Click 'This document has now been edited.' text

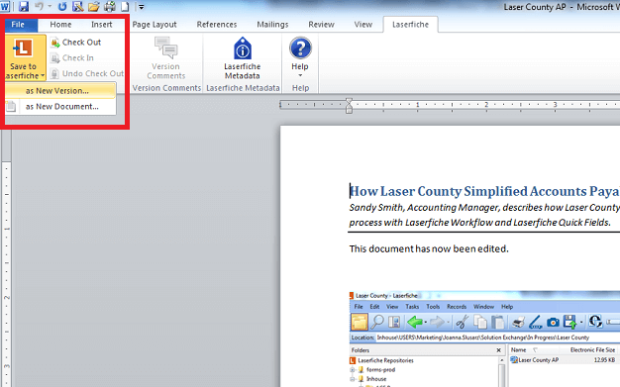coord(429,249)
